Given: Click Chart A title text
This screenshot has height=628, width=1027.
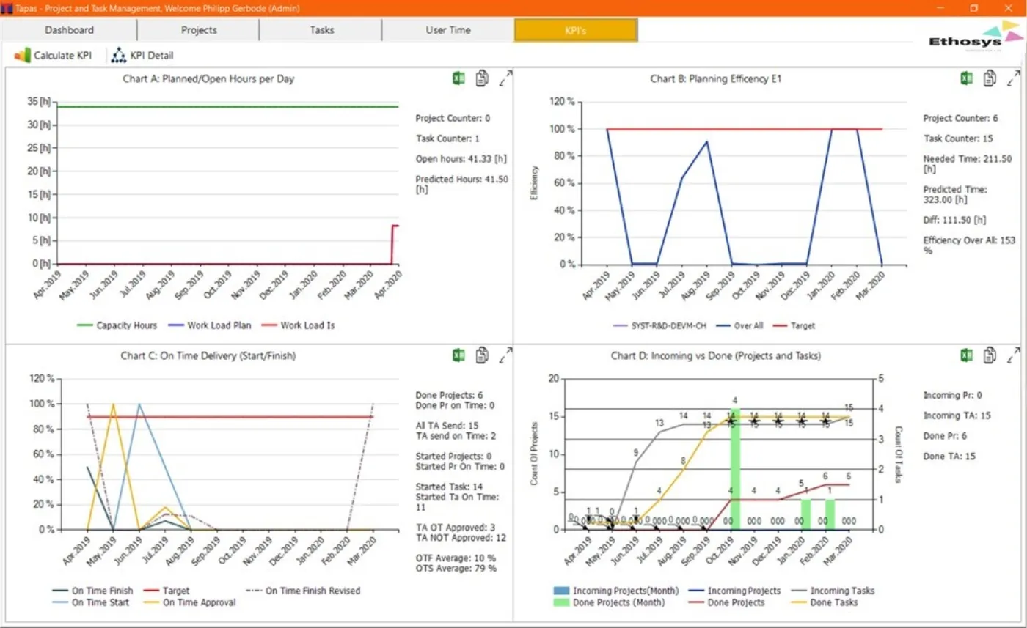Looking at the screenshot, I should click(x=208, y=78).
